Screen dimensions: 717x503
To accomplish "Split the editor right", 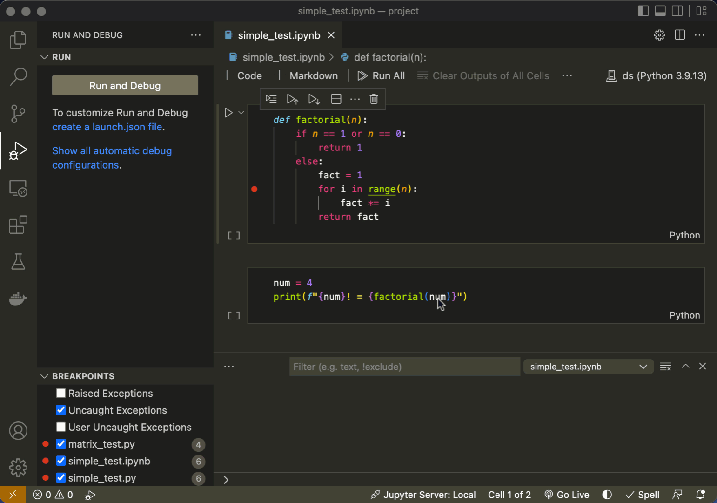I will click(680, 35).
